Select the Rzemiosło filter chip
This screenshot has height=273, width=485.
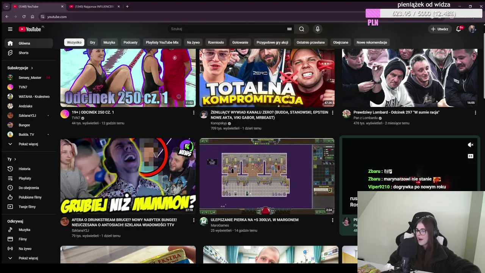tap(216, 42)
